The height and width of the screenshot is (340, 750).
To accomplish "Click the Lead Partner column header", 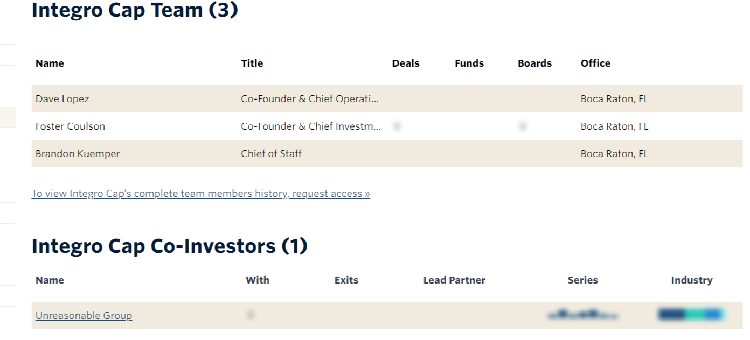I will point(454,280).
